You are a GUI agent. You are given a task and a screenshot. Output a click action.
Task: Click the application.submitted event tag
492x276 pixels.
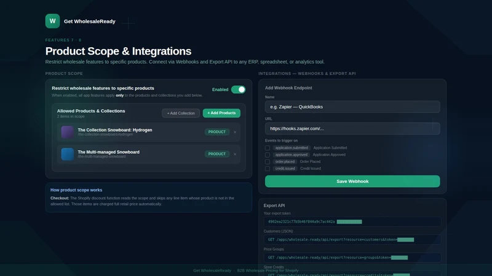[x=292, y=148]
